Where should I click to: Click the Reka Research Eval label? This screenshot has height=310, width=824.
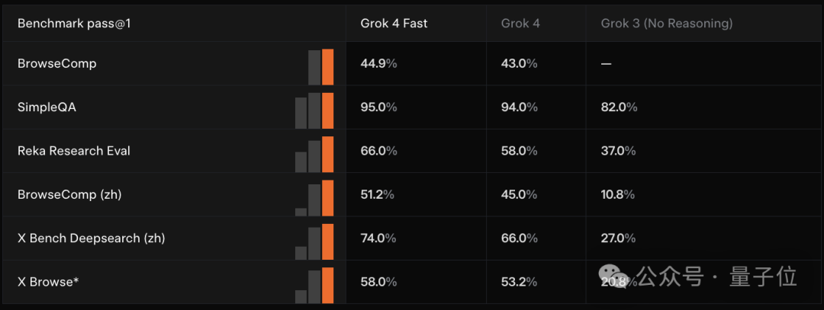[x=74, y=151]
